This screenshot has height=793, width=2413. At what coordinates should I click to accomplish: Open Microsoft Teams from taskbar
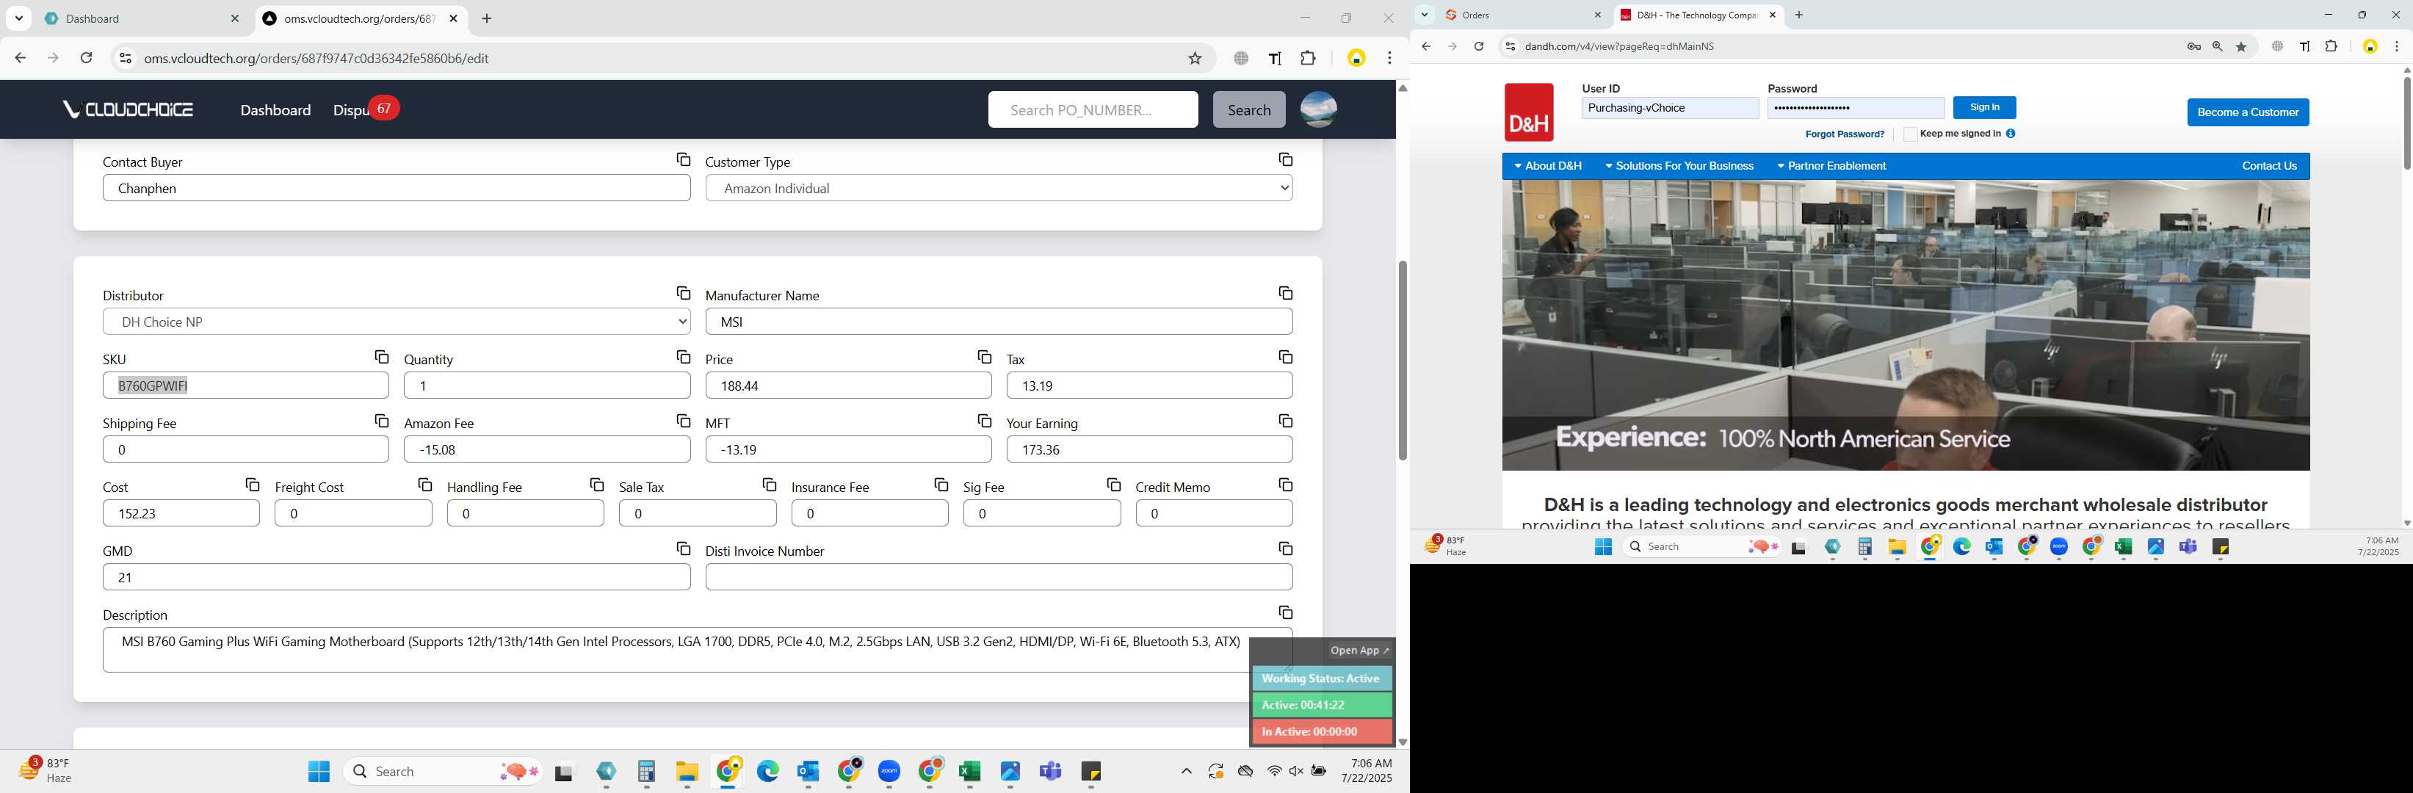pyautogui.click(x=1050, y=772)
